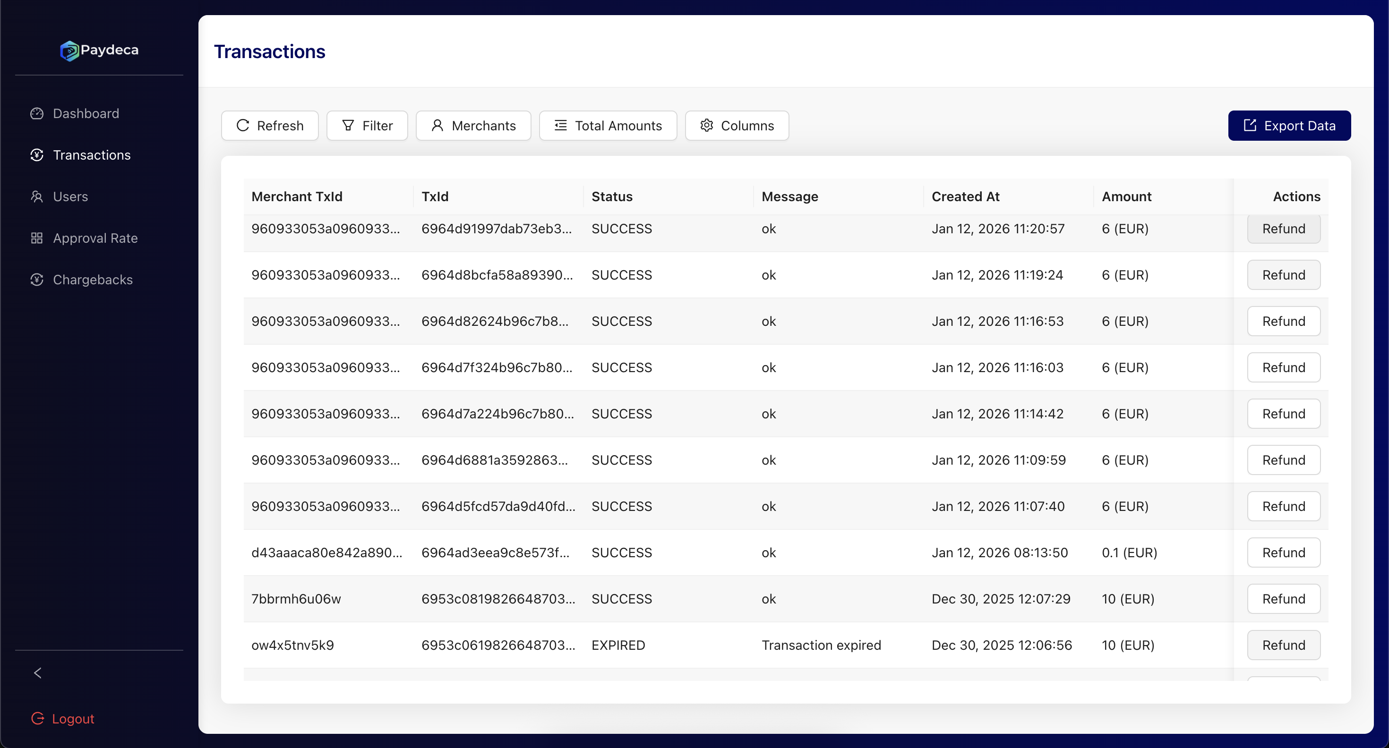This screenshot has height=748, width=1389.
Task: Select TxId 6964d5fcd57da9d40fd...
Action: (498, 507)
